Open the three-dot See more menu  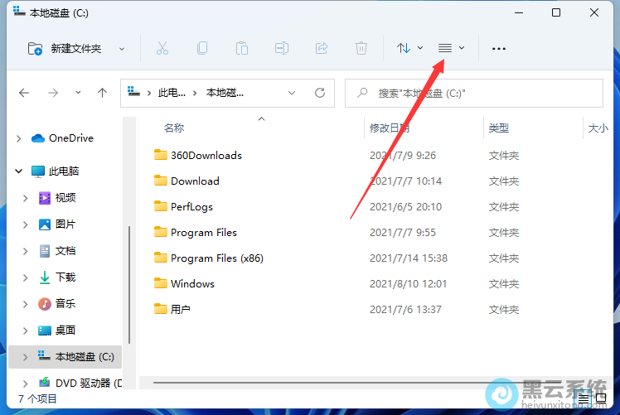(498, 48)
